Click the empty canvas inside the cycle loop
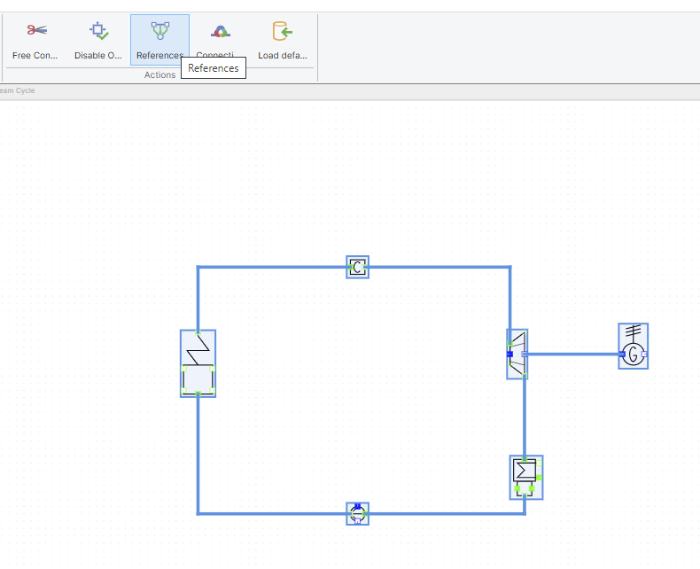 click(354, 390)
